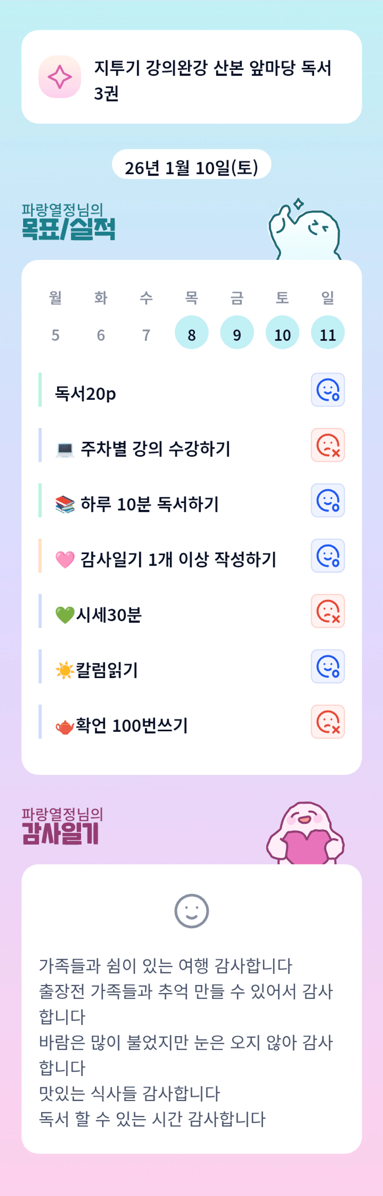The image size is (383, 1196).
Task: Toggle the sad face for 주차별 강의 수강하기
Action: (327, 445)
